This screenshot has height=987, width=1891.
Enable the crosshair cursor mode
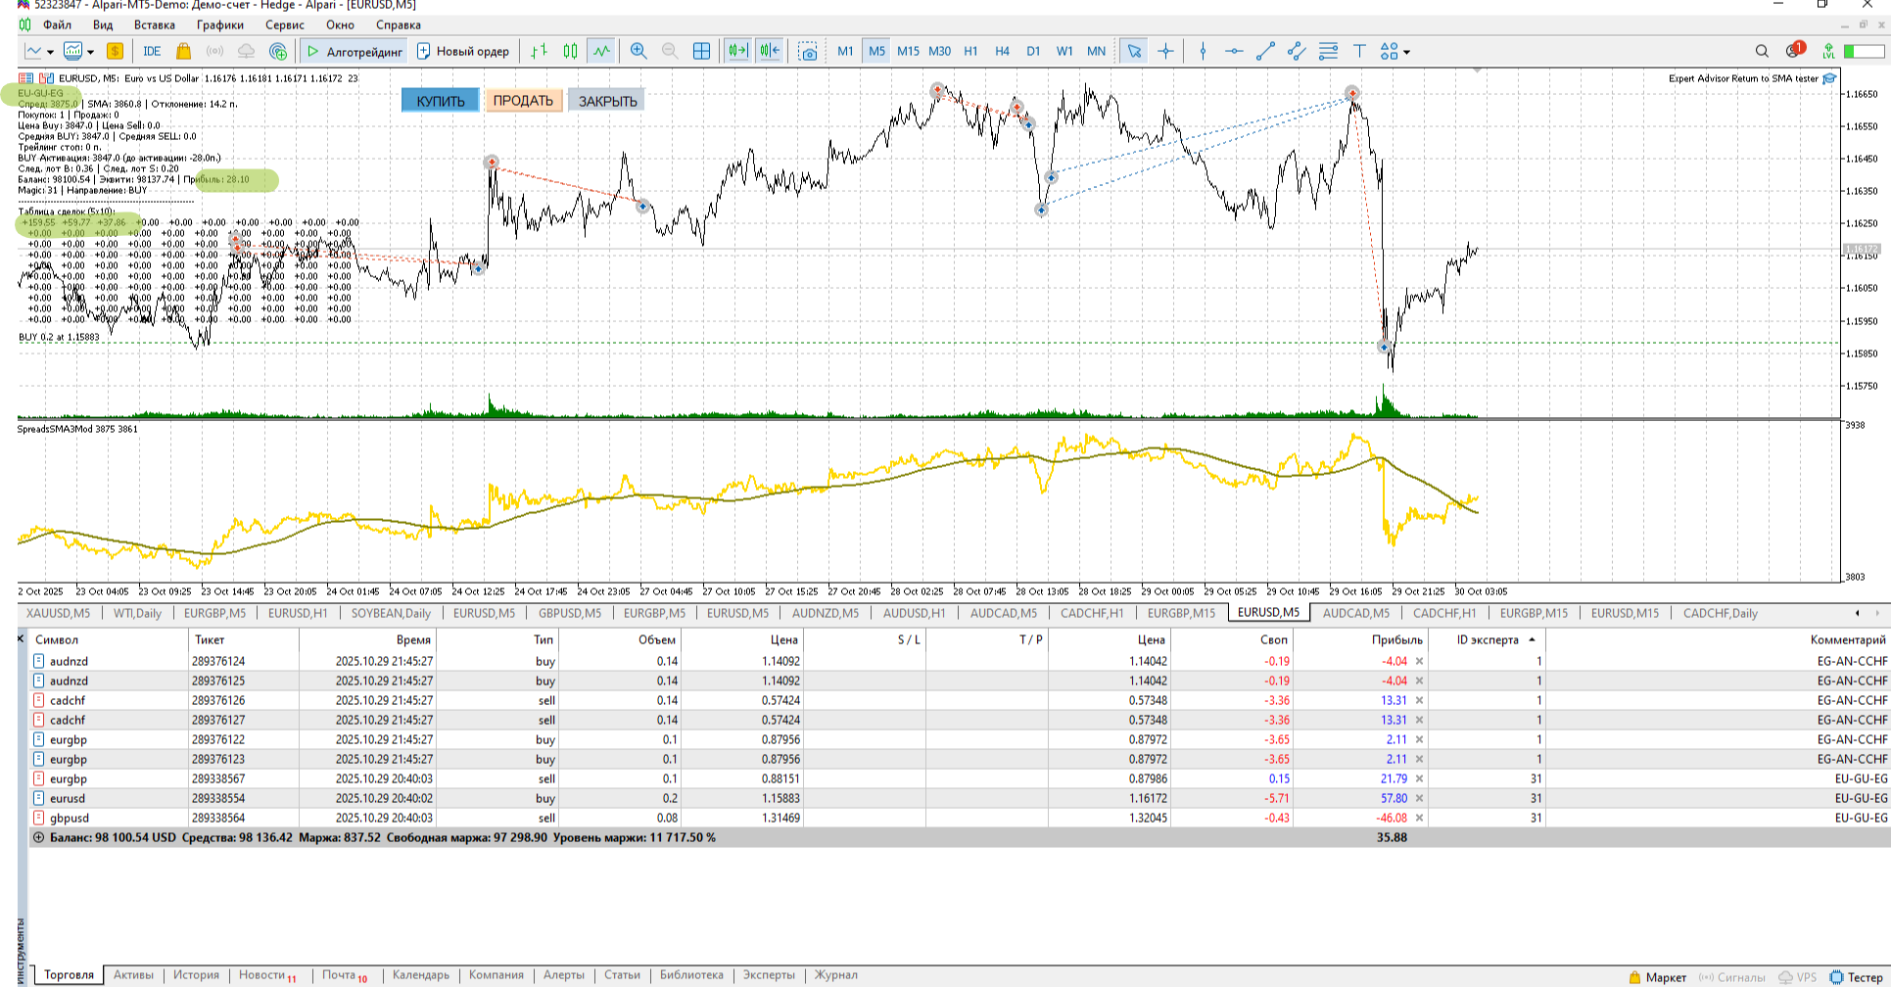(1165, 51)
